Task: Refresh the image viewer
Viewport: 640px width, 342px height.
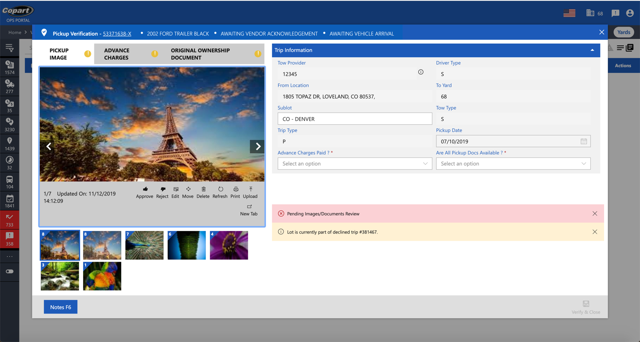Action: [220, 192]
